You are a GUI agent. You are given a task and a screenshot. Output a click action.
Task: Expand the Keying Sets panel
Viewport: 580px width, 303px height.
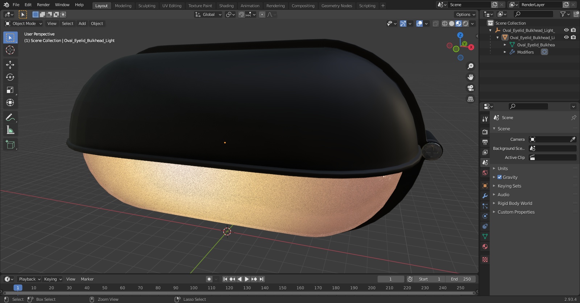click(x=509, y=186)
